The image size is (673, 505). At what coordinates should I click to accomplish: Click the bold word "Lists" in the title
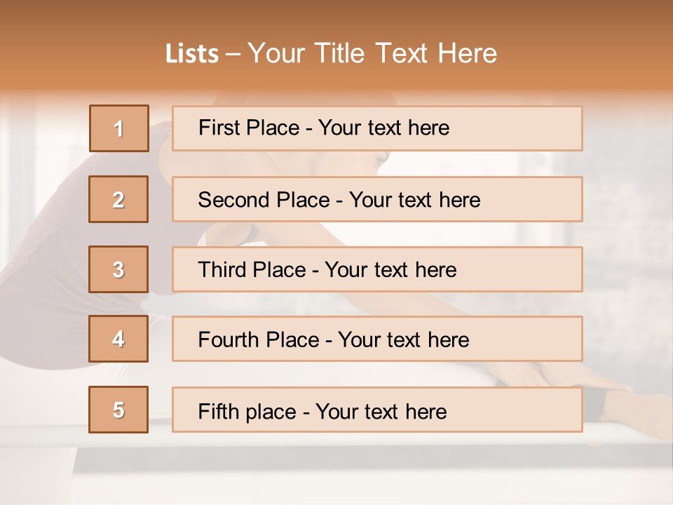tap(192, 54)
